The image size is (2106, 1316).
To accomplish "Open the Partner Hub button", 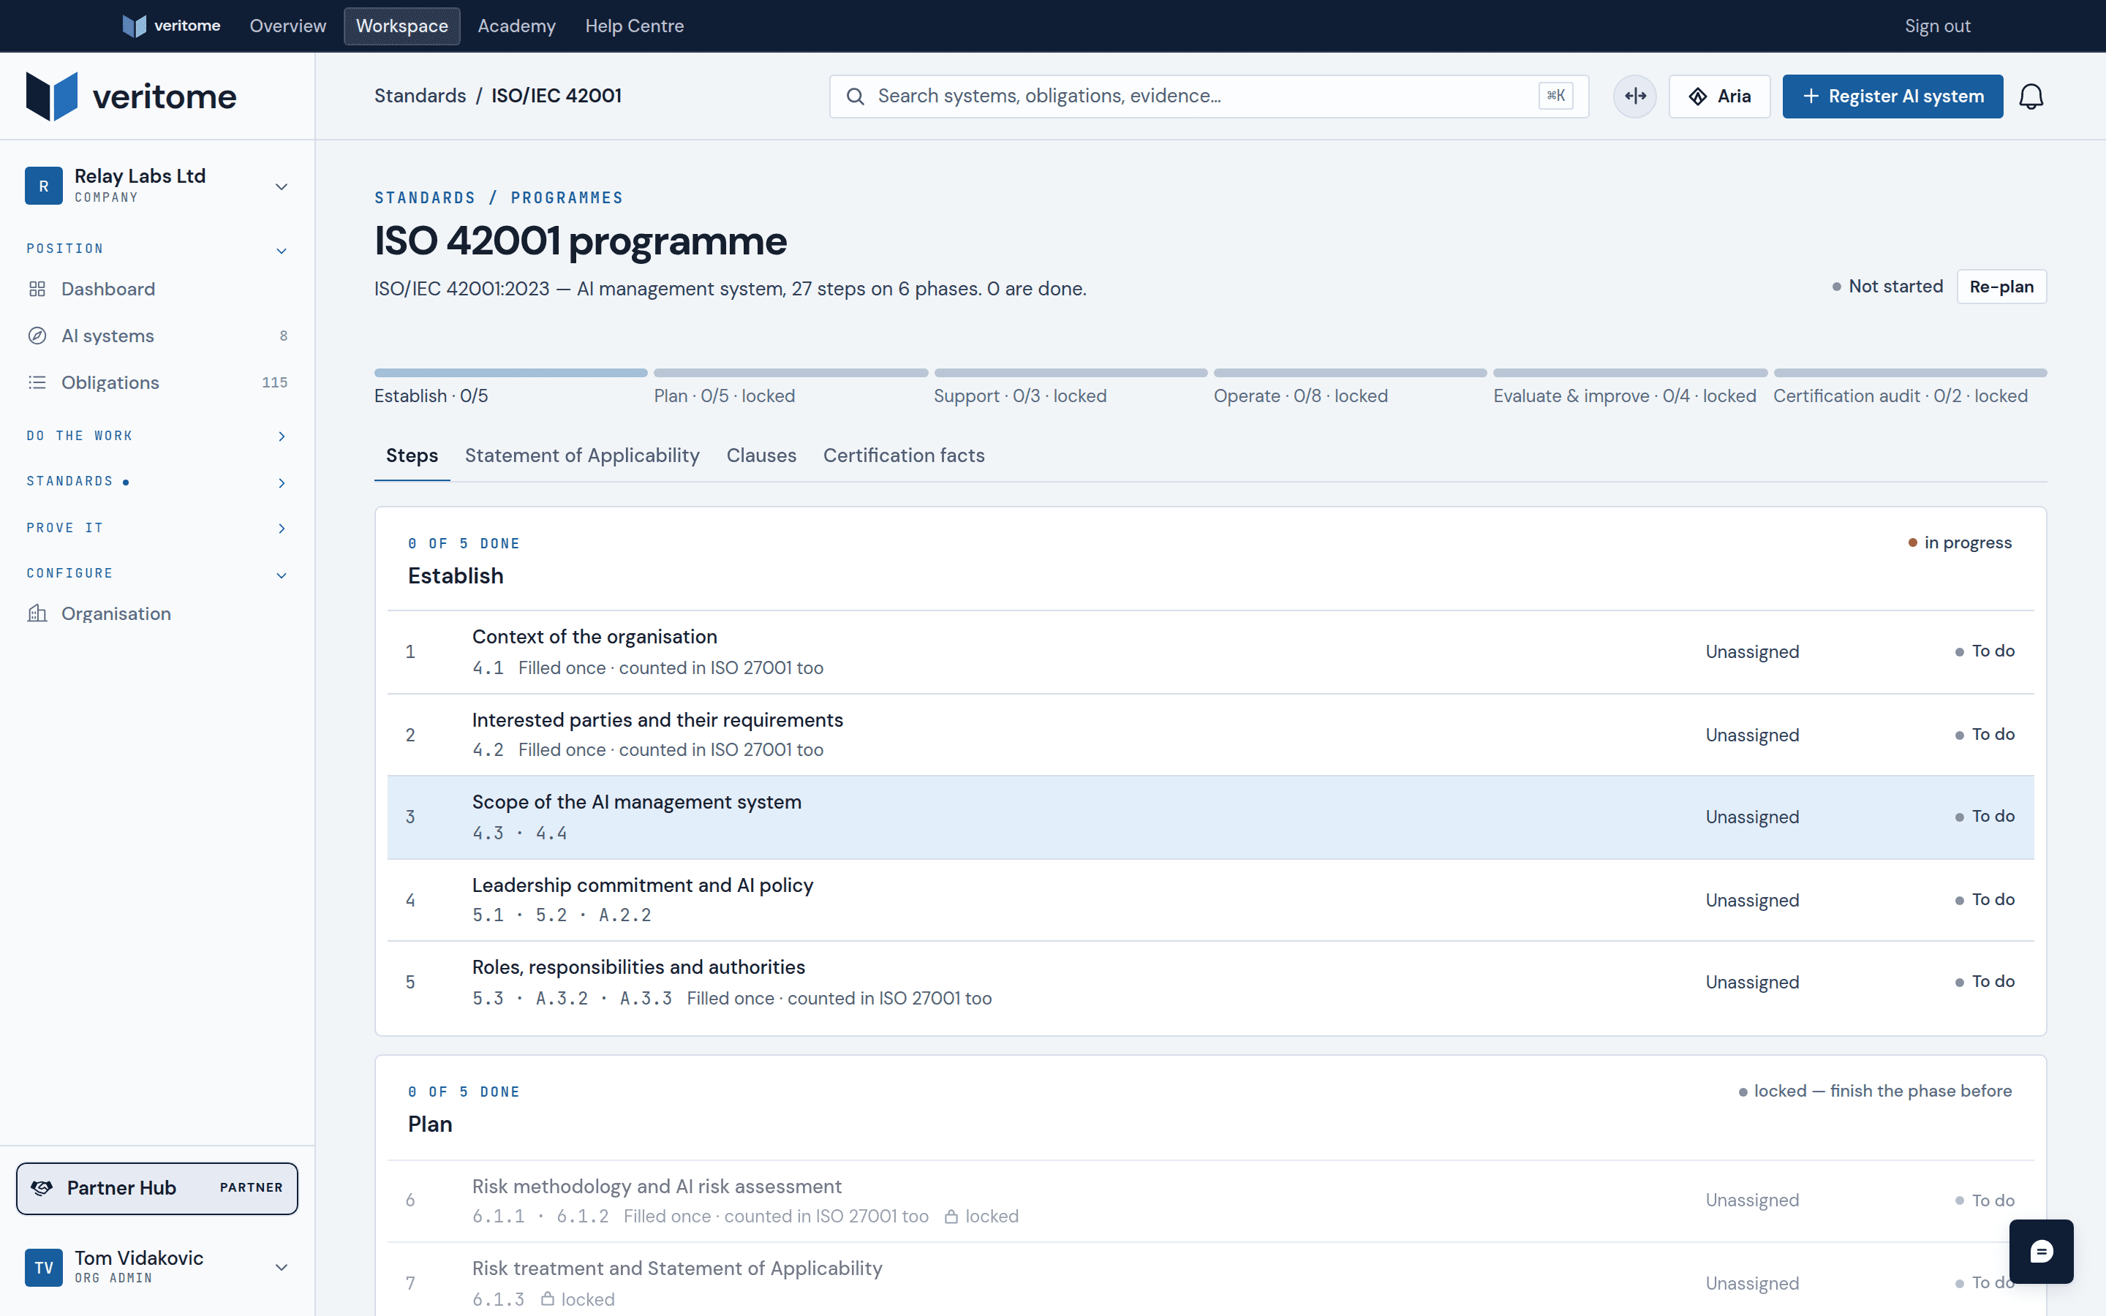I will pos(156,1188).
